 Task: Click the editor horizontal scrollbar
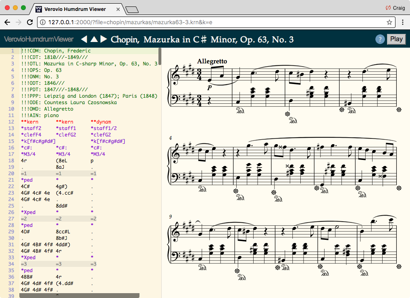[x=79, y=296]
